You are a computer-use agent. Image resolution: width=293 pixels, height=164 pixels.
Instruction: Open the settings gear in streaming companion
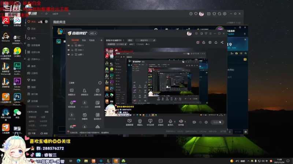click(x=206, y=122)
